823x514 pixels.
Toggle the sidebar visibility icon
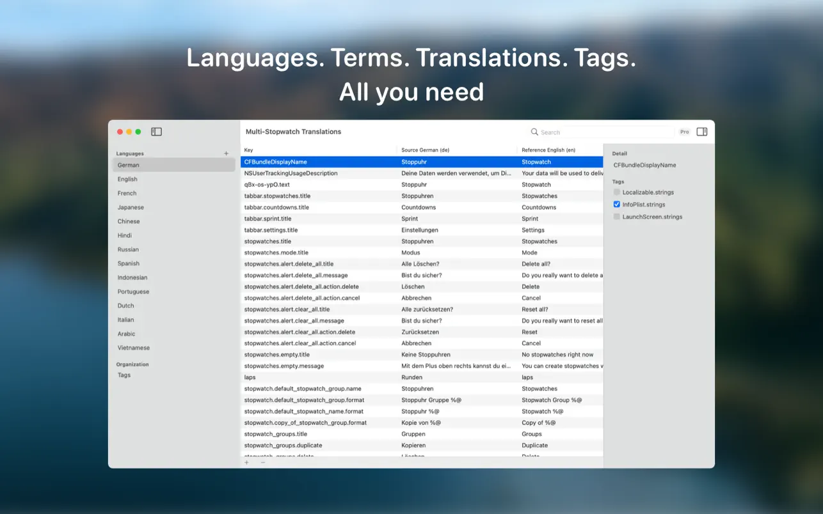click(156, 131)
